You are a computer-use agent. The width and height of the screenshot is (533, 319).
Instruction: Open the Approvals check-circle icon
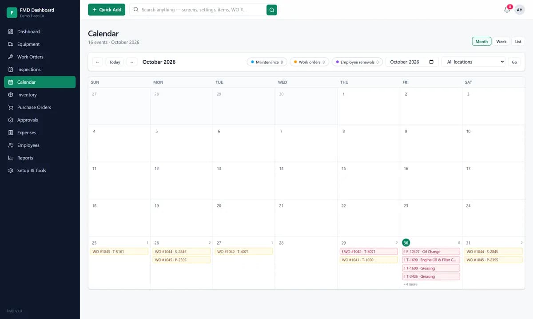click(11, 120)
